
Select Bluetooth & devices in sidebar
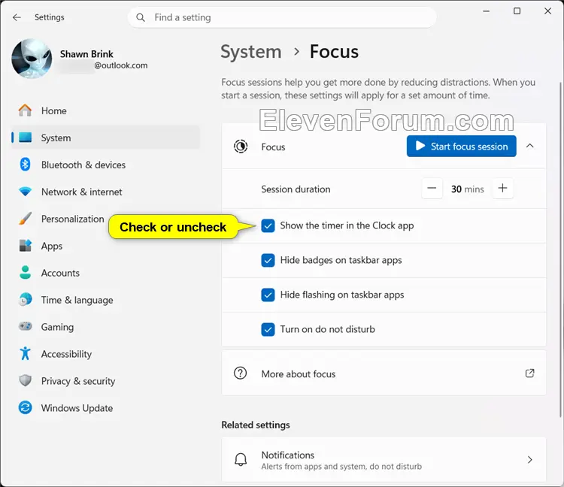point(105,165)
